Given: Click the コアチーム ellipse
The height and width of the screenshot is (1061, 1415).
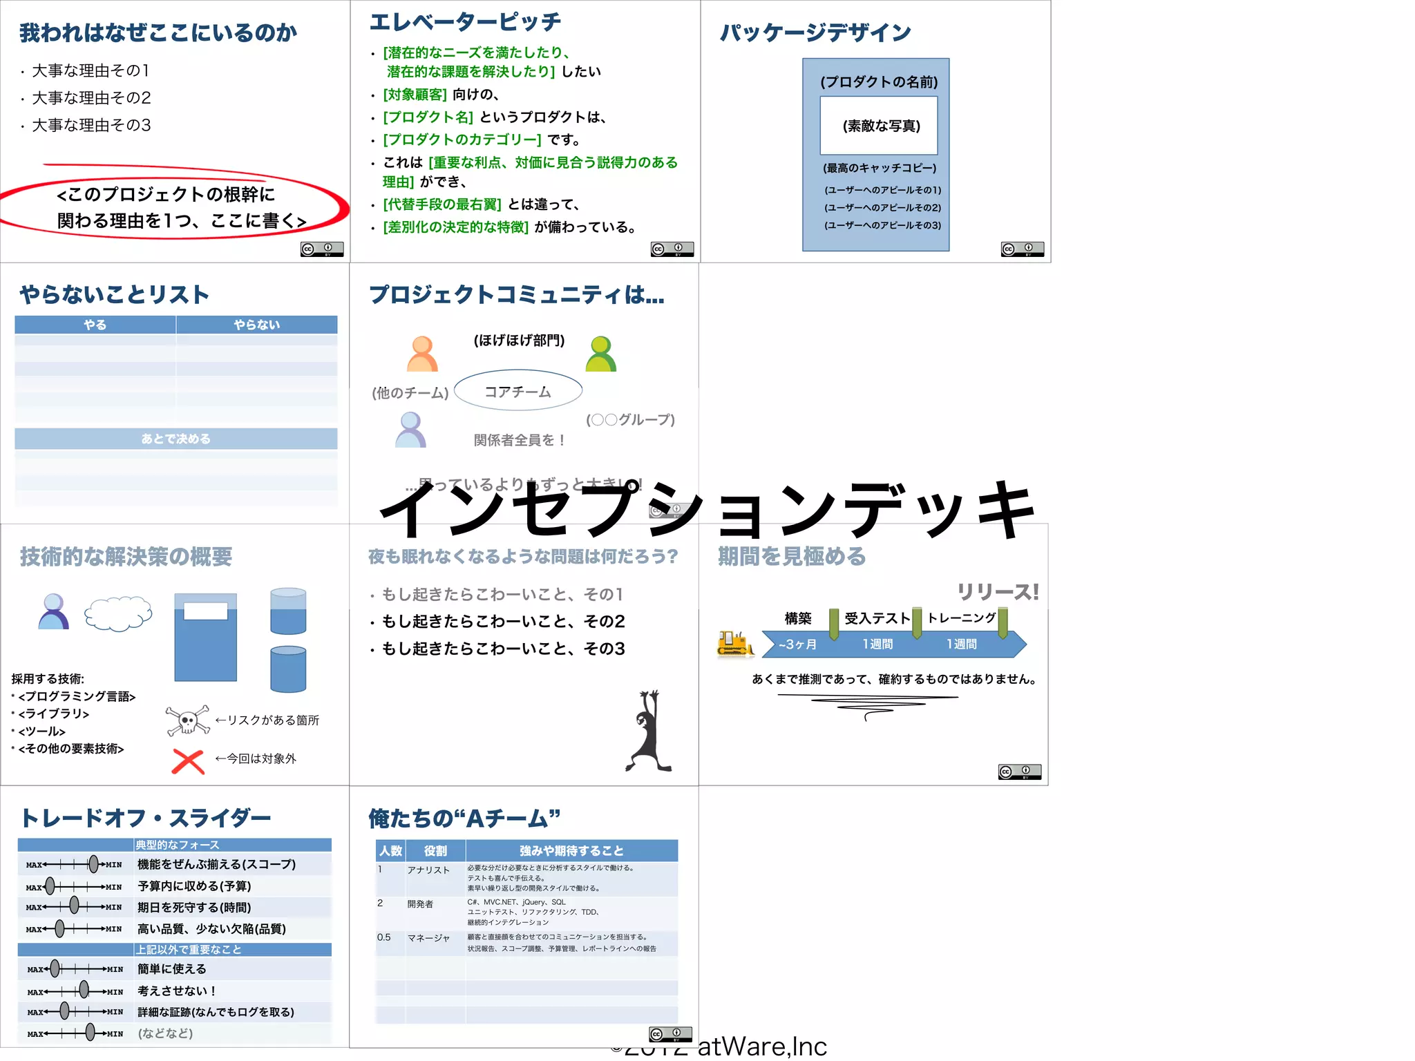Looking at the screenshot, I should 518,391.
